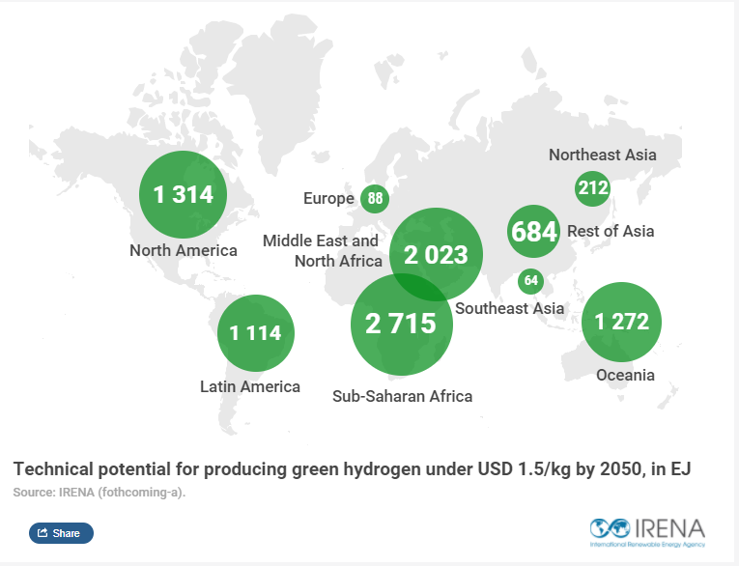Click the Sub-Saharan Africa label
Image resolution: width=739 pixels, height=566 pixels.
[403, 396]
